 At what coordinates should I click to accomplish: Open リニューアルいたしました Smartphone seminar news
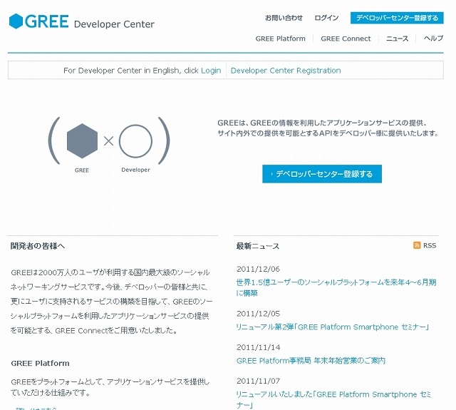click(333, 399)
